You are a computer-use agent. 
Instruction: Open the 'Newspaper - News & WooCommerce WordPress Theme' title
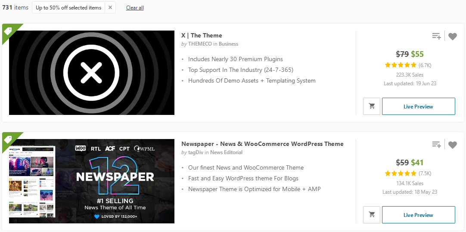[x=262, y=144]
